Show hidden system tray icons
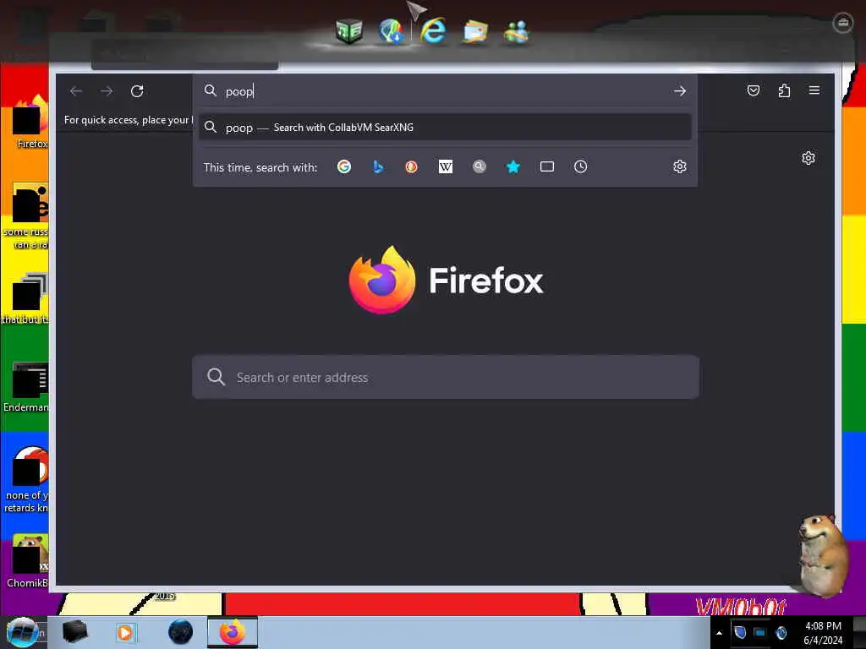 719,634
